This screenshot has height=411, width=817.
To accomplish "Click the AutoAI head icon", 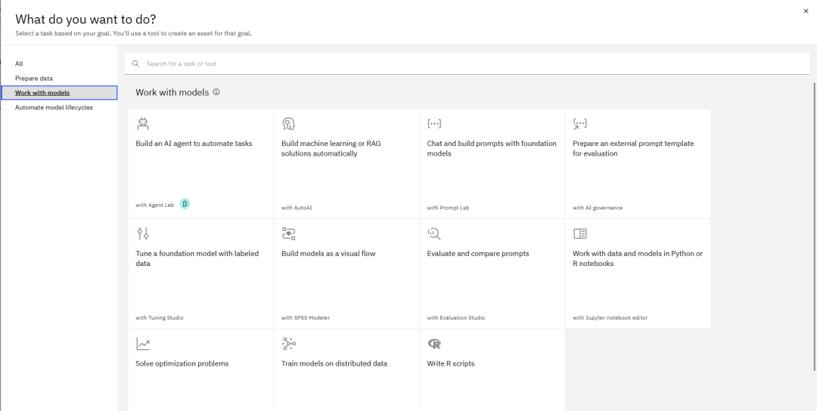I will tap(288, 123).
